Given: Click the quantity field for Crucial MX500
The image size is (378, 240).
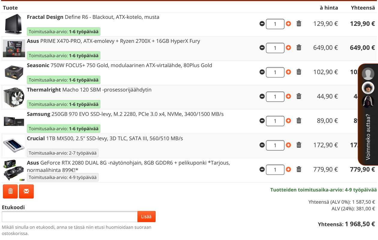Looking at the screenshot, I should (275, 145).
